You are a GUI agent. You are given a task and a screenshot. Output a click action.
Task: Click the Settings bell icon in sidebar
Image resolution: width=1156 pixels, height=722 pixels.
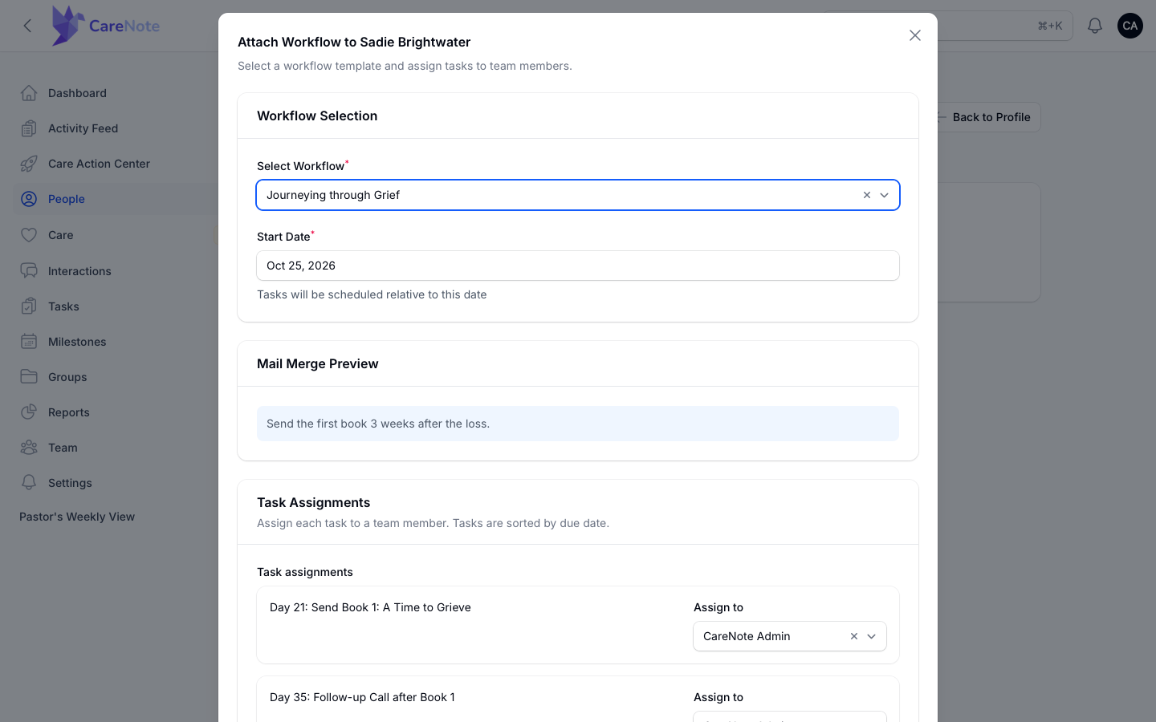pos(29,483)
